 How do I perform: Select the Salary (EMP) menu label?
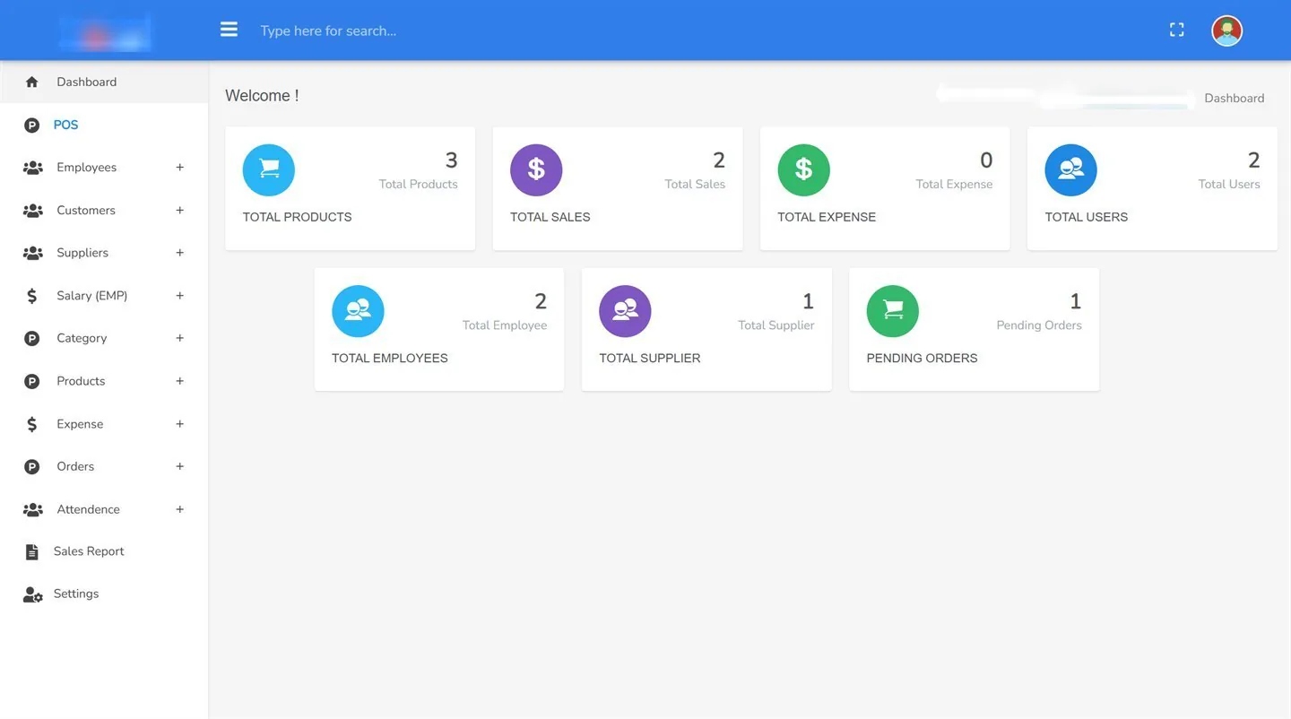click(x=92, y=296)
